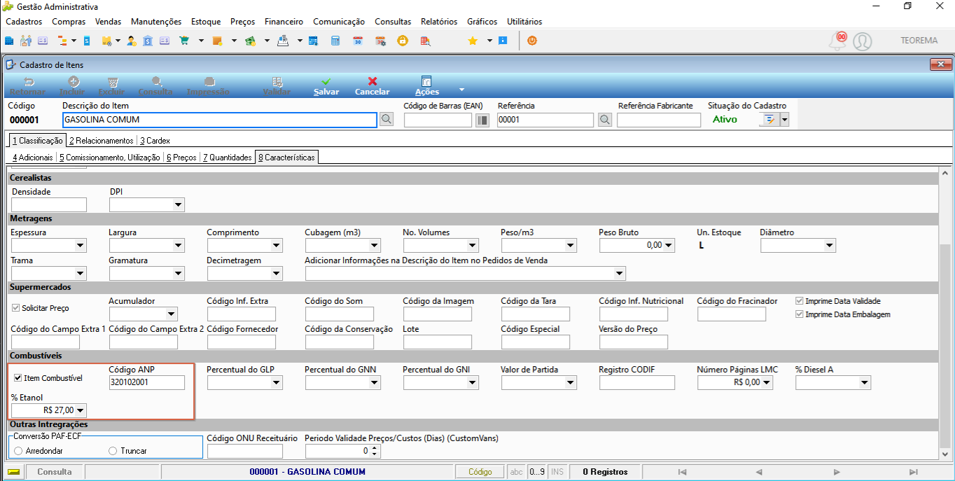Image resolution: width=955 pixels, height=481 pixels.
Task: Uncheck the Item Combustível checkbox
Action: pos(18,378)
